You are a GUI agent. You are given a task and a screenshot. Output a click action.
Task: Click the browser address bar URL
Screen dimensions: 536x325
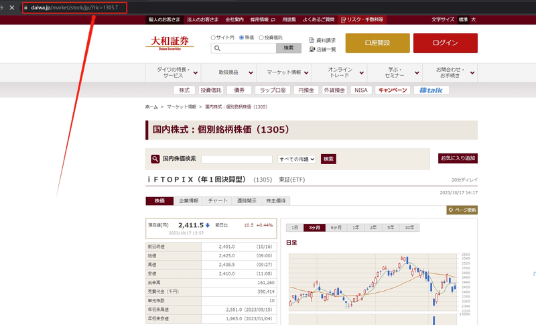coord(74,7)
